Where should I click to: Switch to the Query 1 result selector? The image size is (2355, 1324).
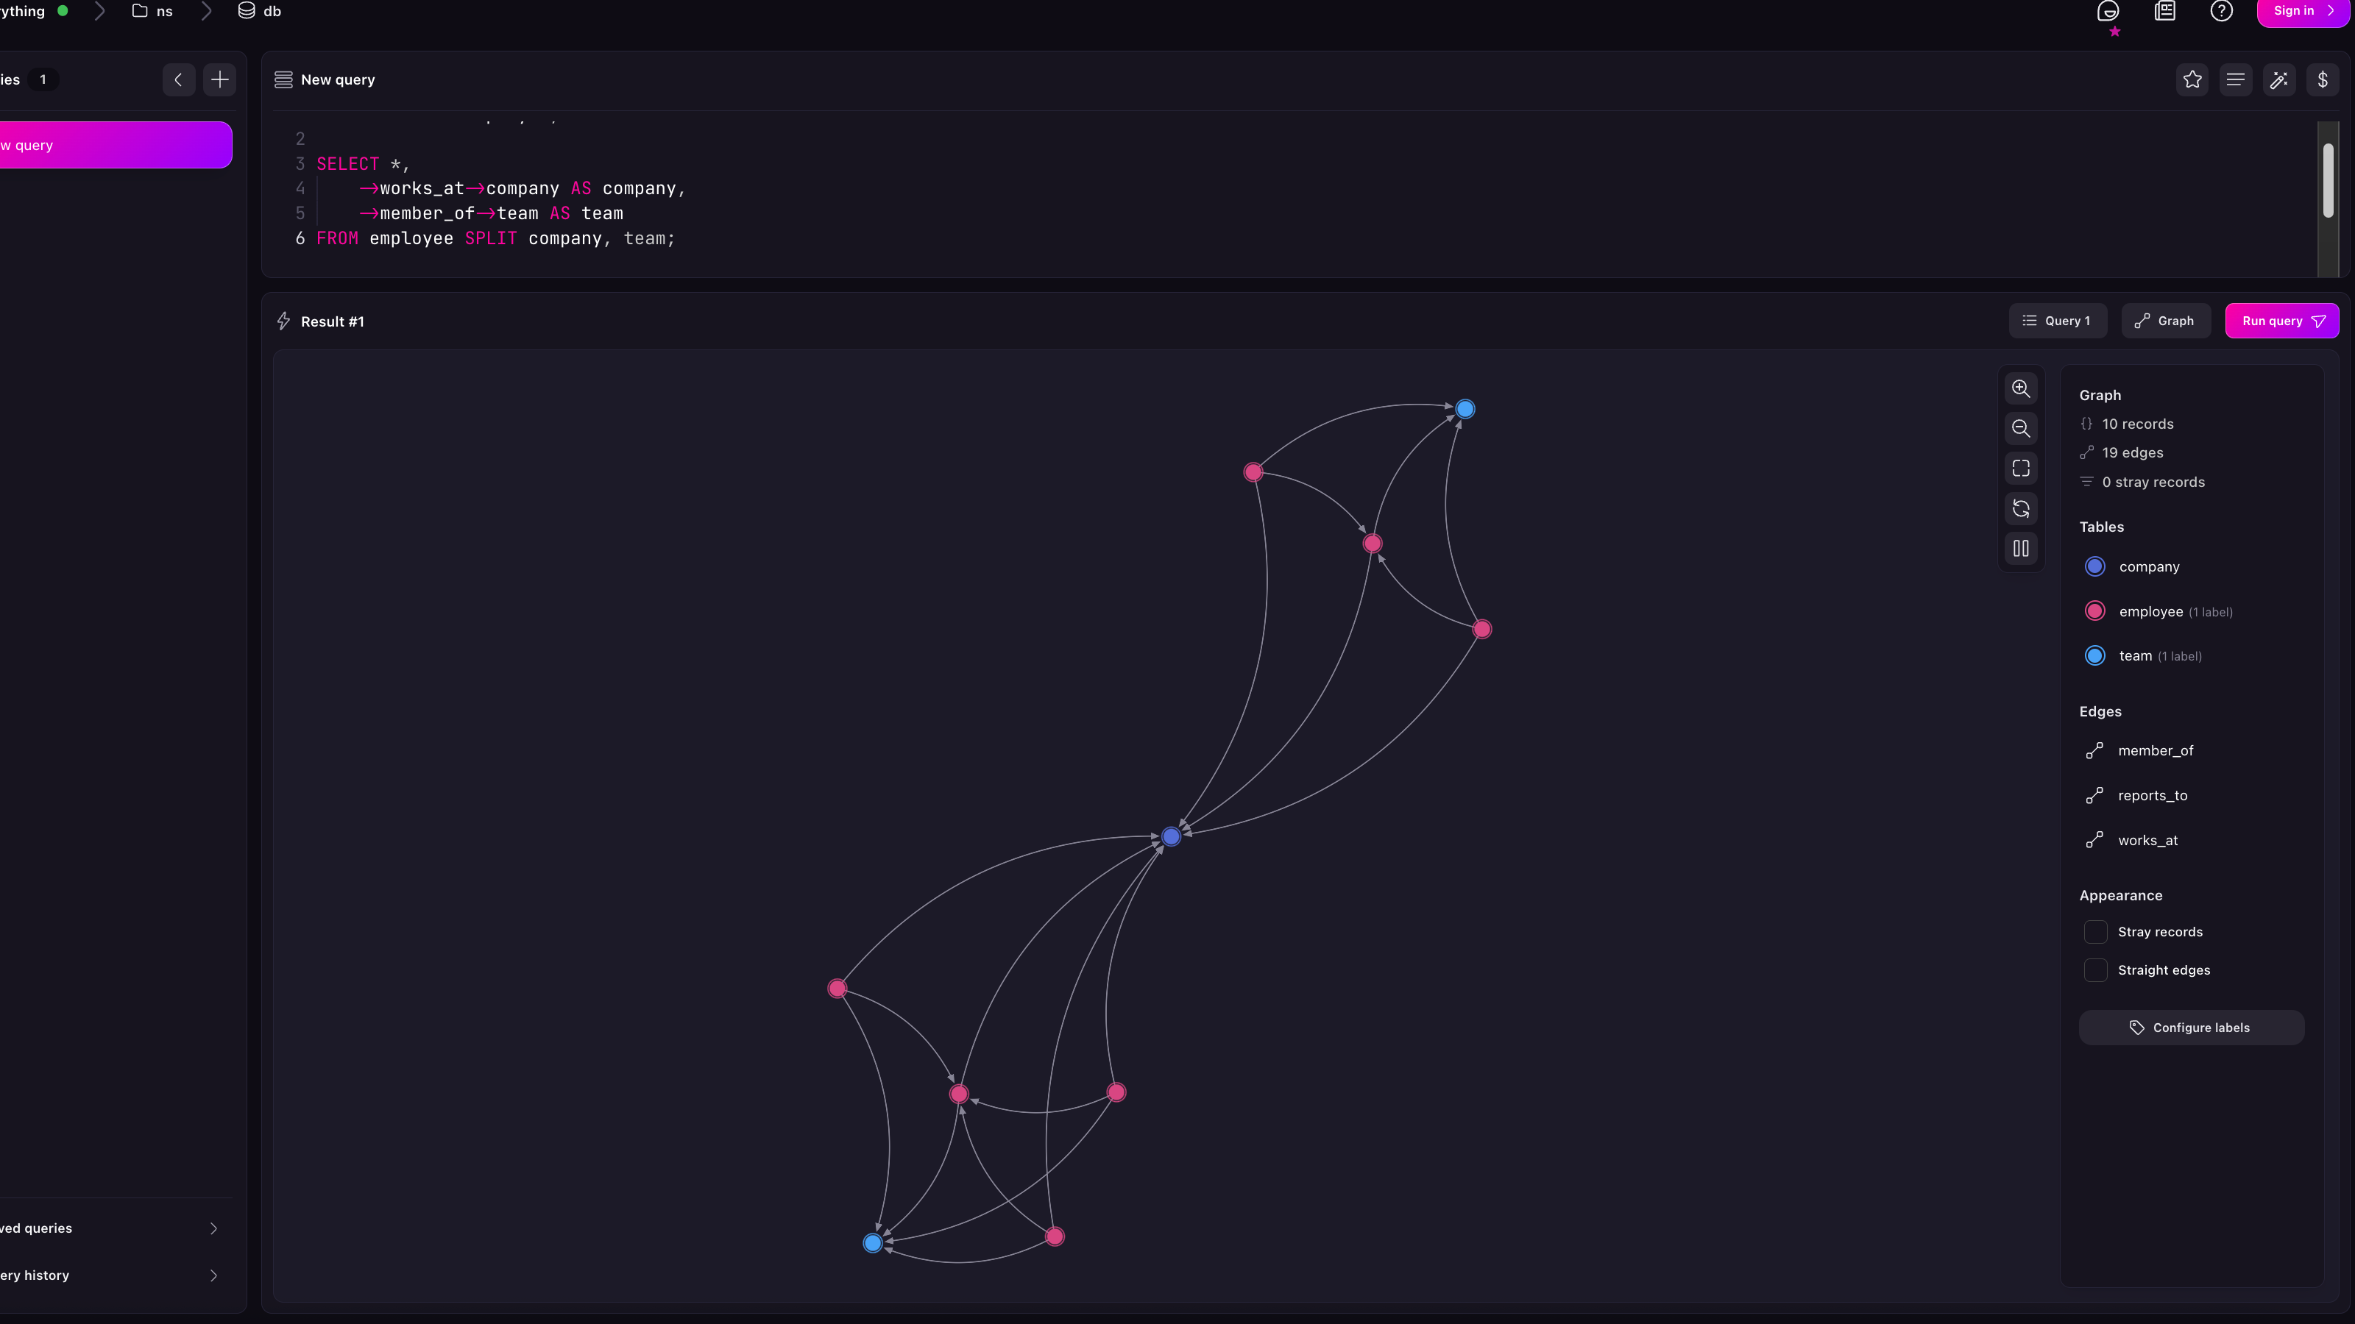click(x=2057, y=321)
